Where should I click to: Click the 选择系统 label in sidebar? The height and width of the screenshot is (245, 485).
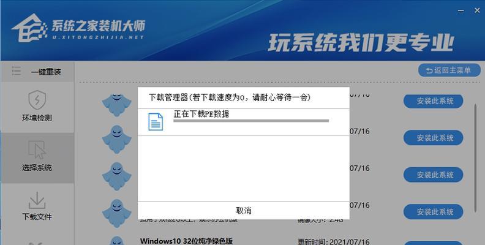(x=37, y=168)
